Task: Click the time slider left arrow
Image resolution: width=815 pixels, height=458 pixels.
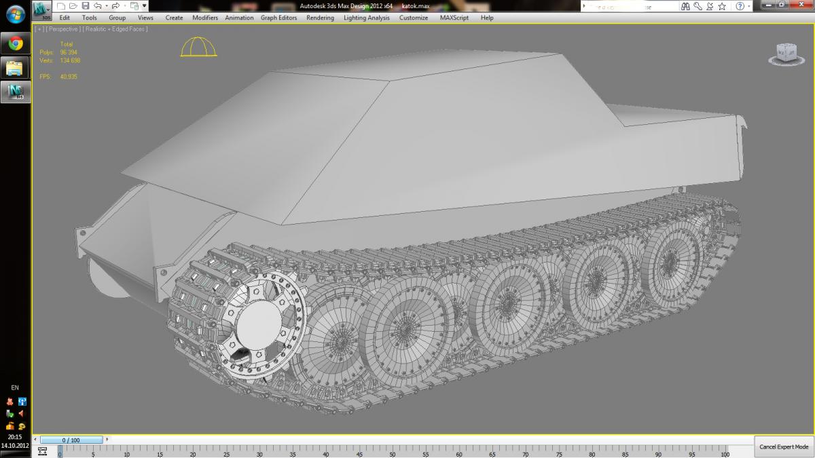Action: point(37,440)
